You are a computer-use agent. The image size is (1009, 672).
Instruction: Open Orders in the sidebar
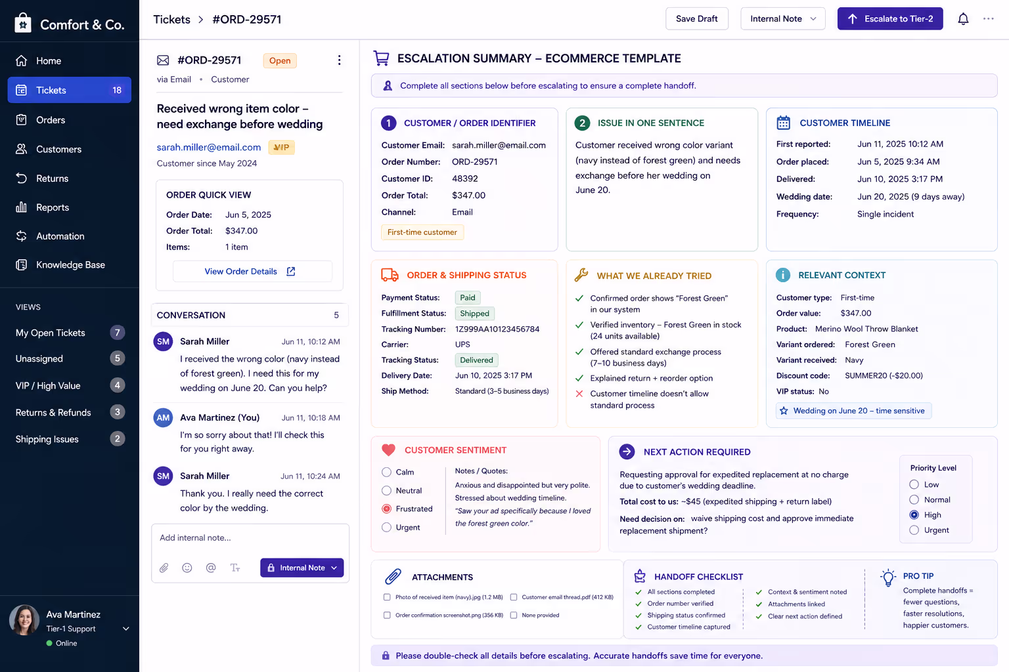(70, 120)
